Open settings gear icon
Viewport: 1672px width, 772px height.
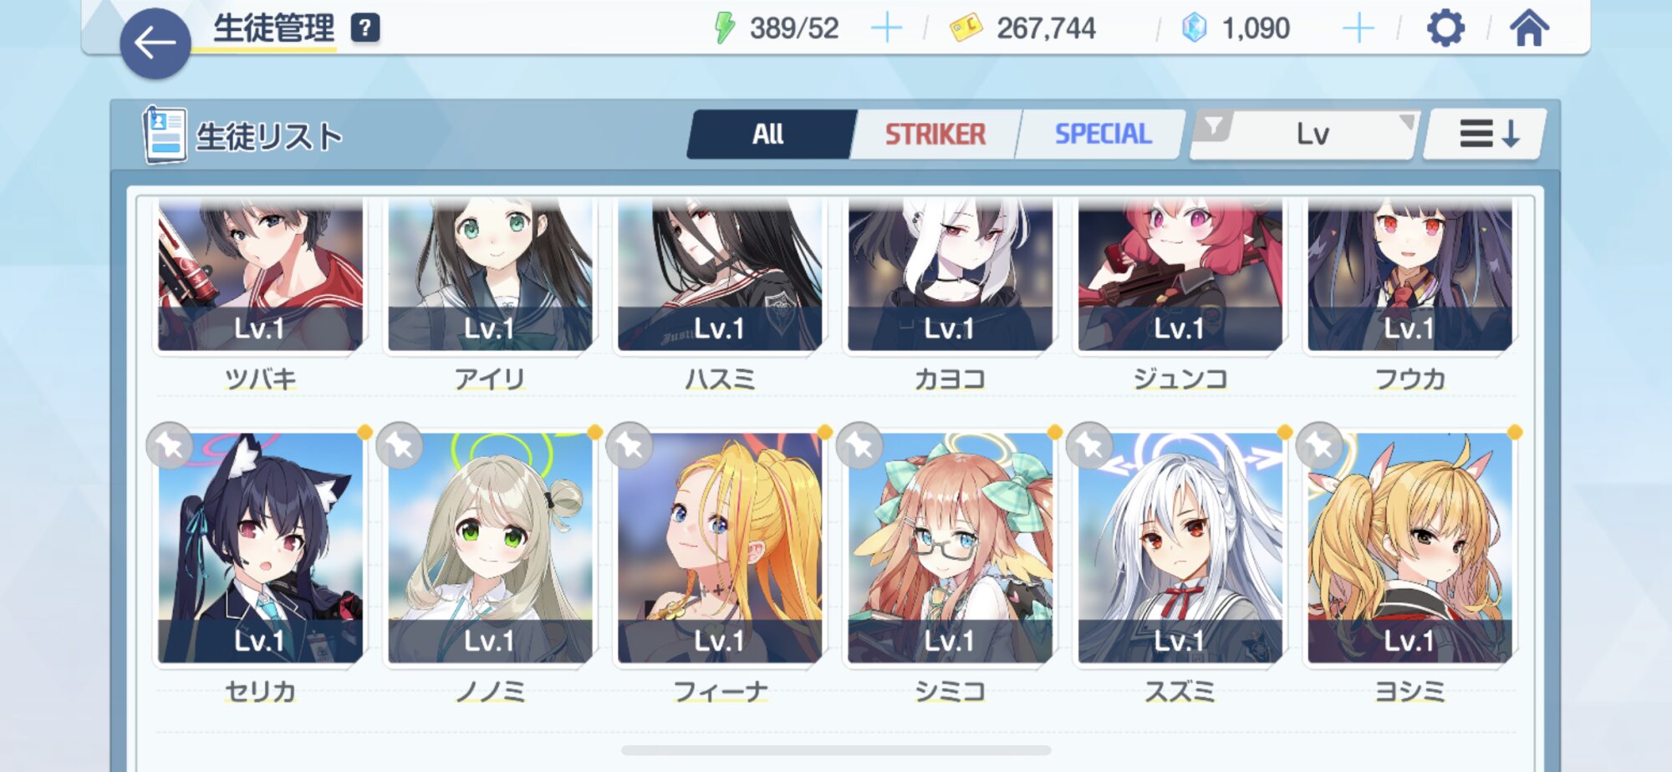(x=1445, y=28)
